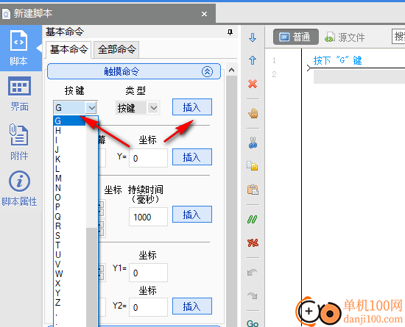Viewport: 405px width, 327px height.
Task: Close the 新建脚本 tab
Action: [204, 14]
